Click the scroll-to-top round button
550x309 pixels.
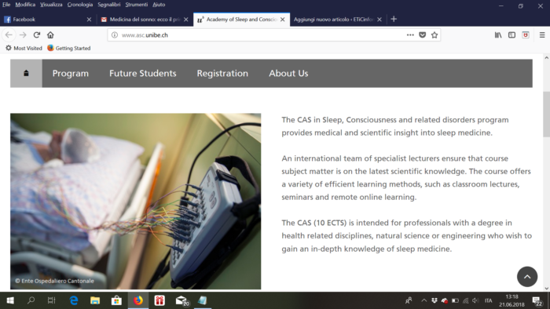(x=527, y=277)
